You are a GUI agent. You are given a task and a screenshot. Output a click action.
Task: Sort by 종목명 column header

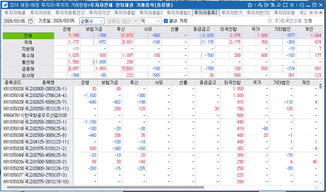click(48, 82)
